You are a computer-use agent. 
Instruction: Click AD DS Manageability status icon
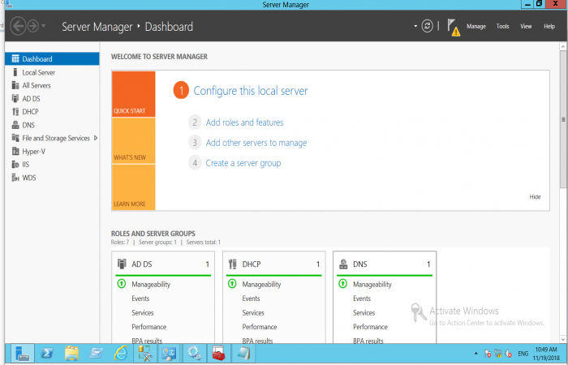click(122, 284)
